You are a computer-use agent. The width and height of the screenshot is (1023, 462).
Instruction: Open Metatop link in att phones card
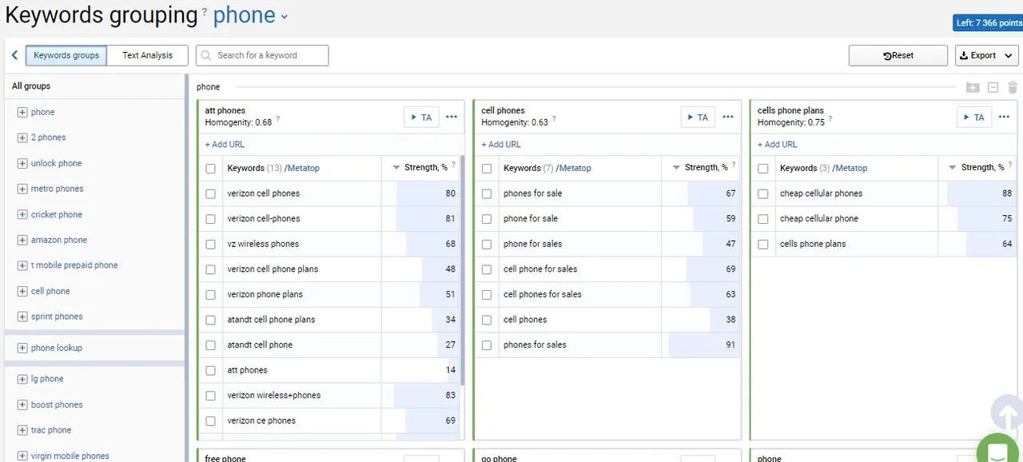click(303, 168)
